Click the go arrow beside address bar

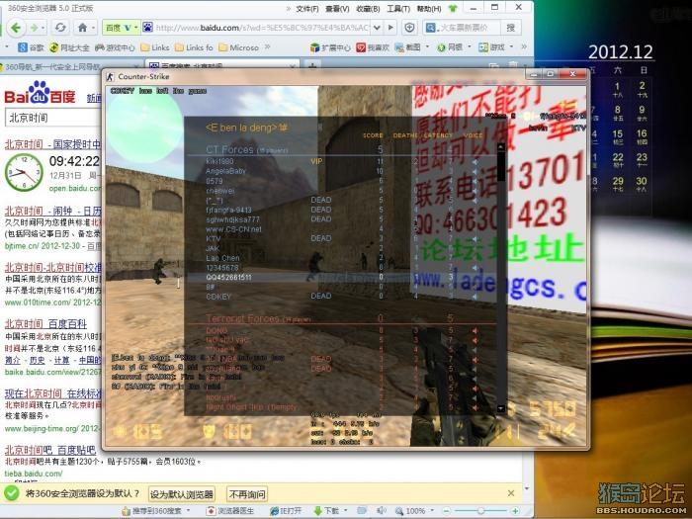point(390,28)
